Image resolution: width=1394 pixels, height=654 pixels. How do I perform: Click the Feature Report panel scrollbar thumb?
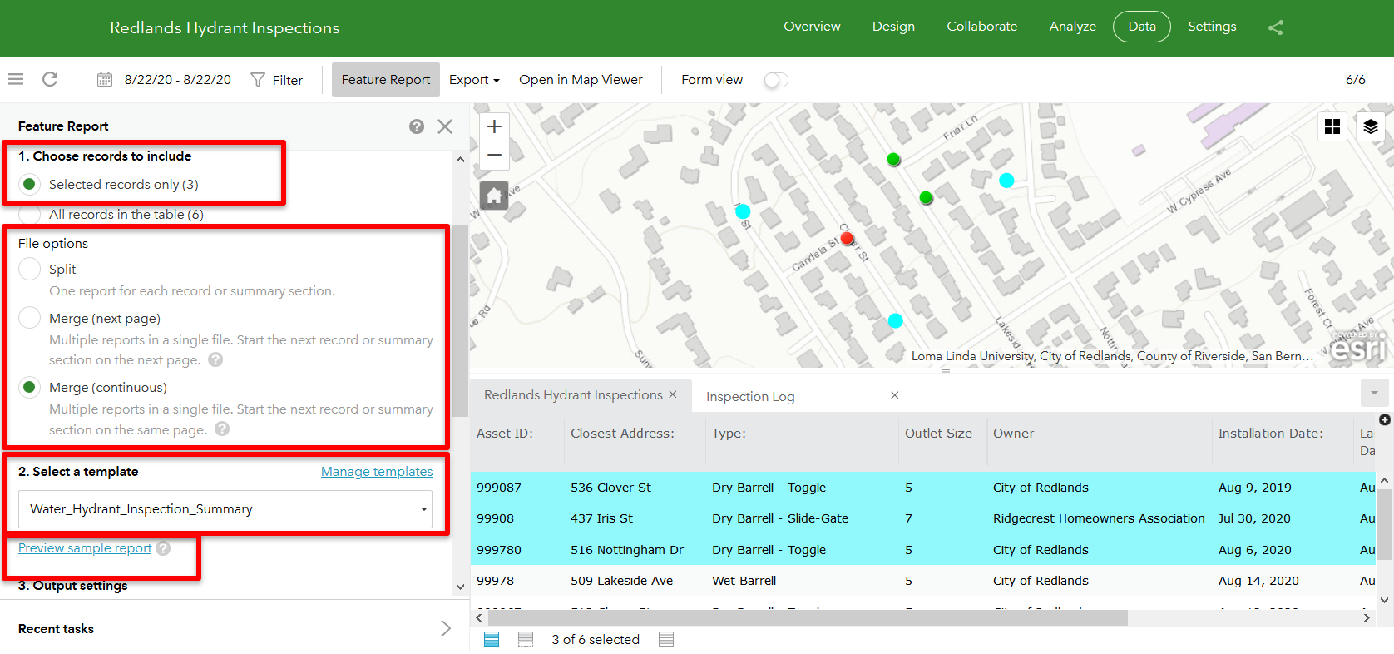(x=461, y=320)
